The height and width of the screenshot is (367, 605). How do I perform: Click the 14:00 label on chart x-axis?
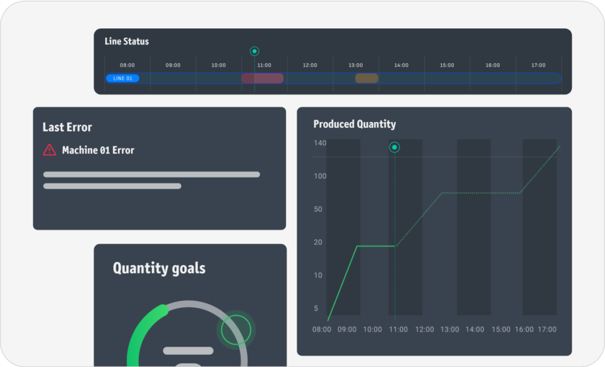tap(474, 329)
